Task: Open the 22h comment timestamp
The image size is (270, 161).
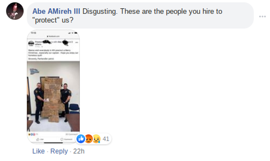Action: [79, 151]
